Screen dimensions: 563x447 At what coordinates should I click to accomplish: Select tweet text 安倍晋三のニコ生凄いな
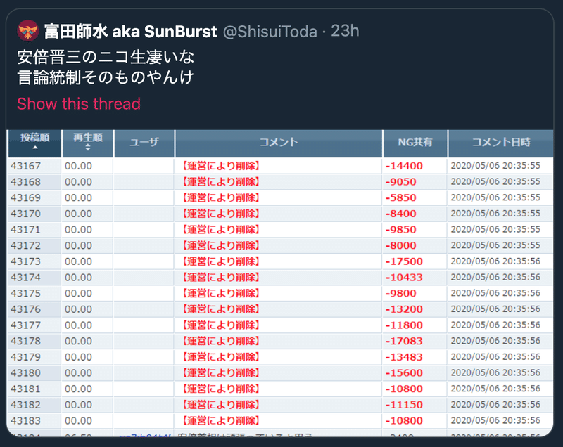(106, 57)
